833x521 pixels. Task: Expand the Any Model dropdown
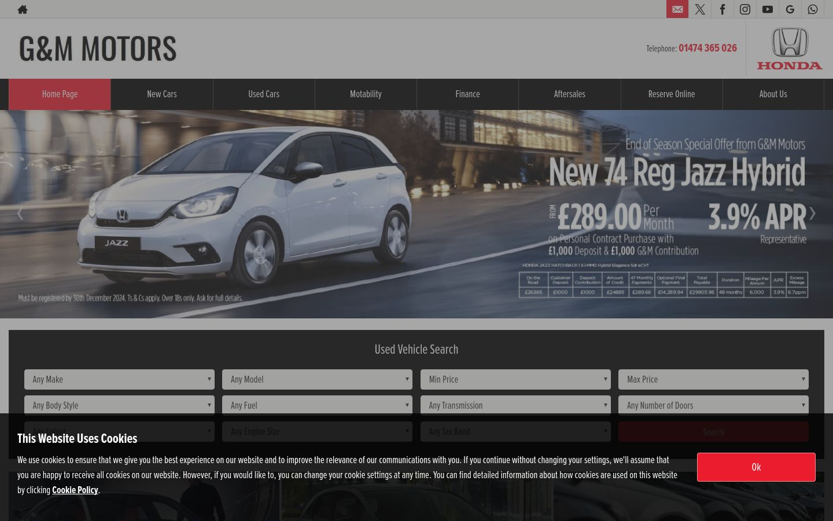click(317, 379)
